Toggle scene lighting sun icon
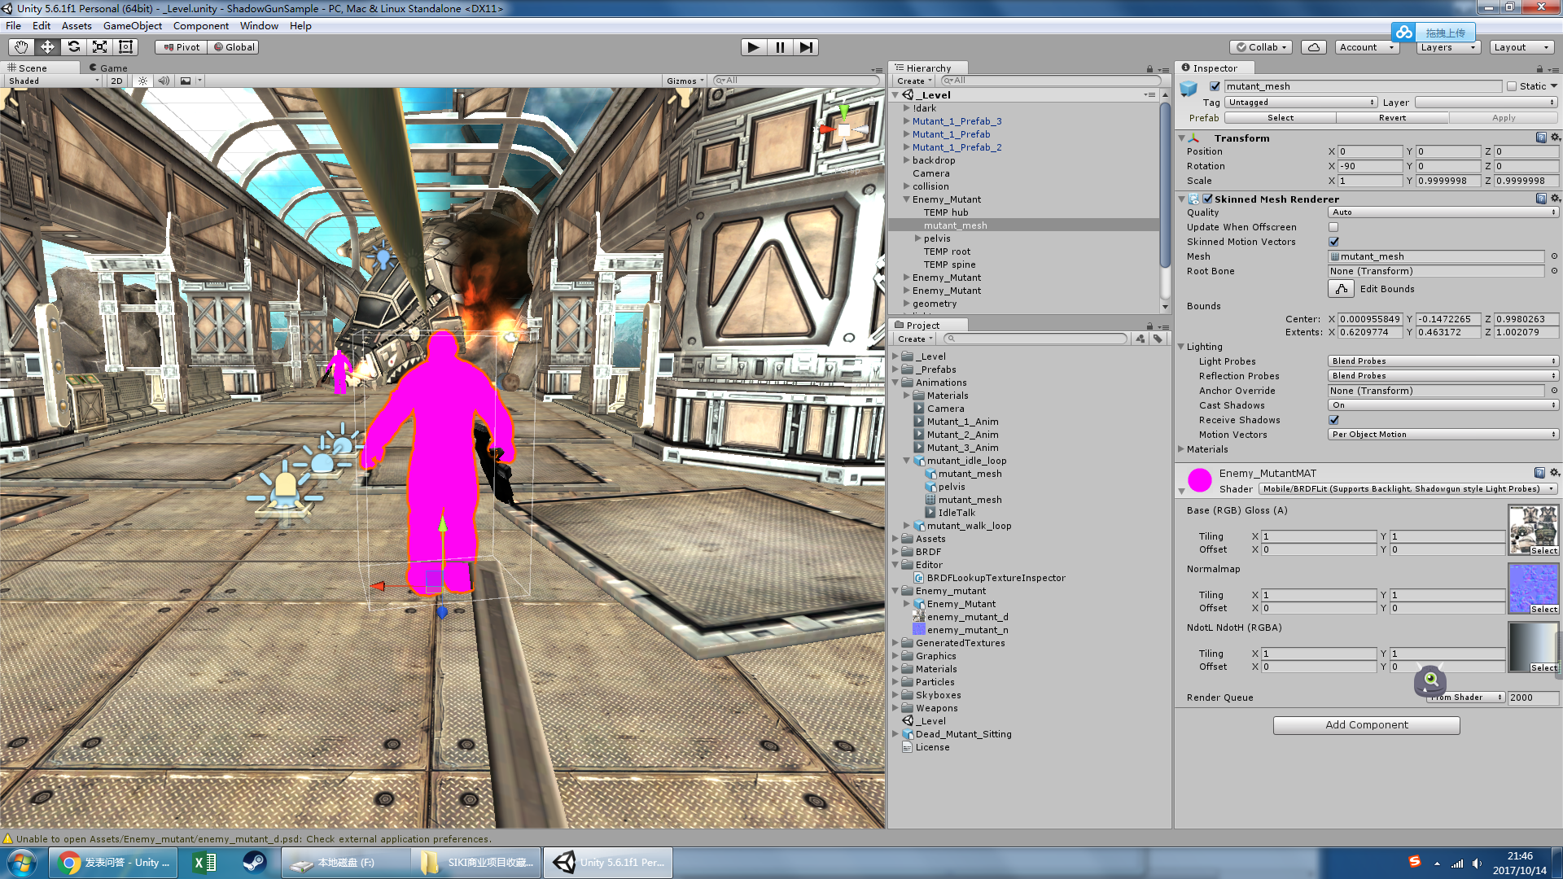 tap(143, 81)
